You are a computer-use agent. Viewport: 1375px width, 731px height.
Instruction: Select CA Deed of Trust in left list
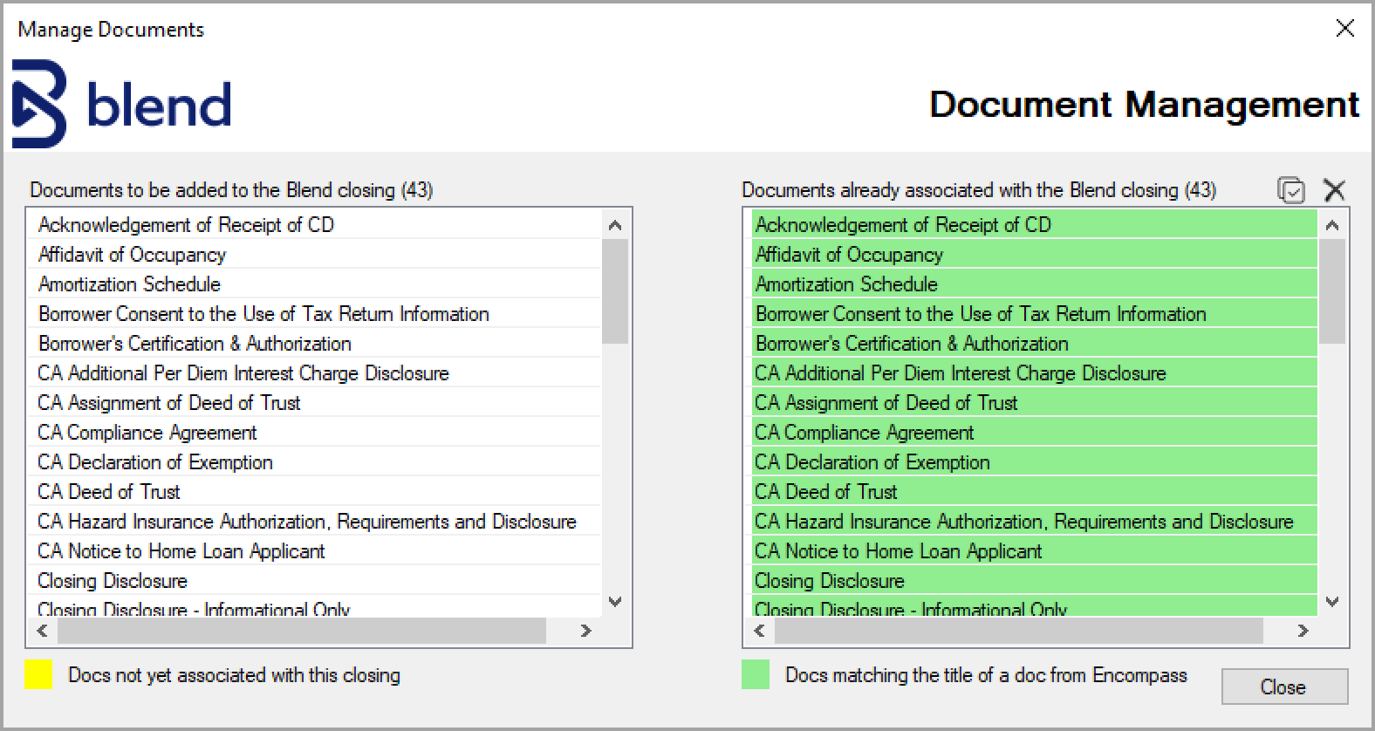315,492
